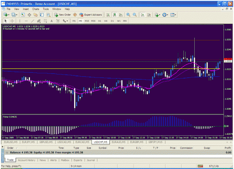Image resolution: width=234 pixels, height=169 pixels.
Task: Select the Trendline drawing tool
Action: tap(33, 21)
